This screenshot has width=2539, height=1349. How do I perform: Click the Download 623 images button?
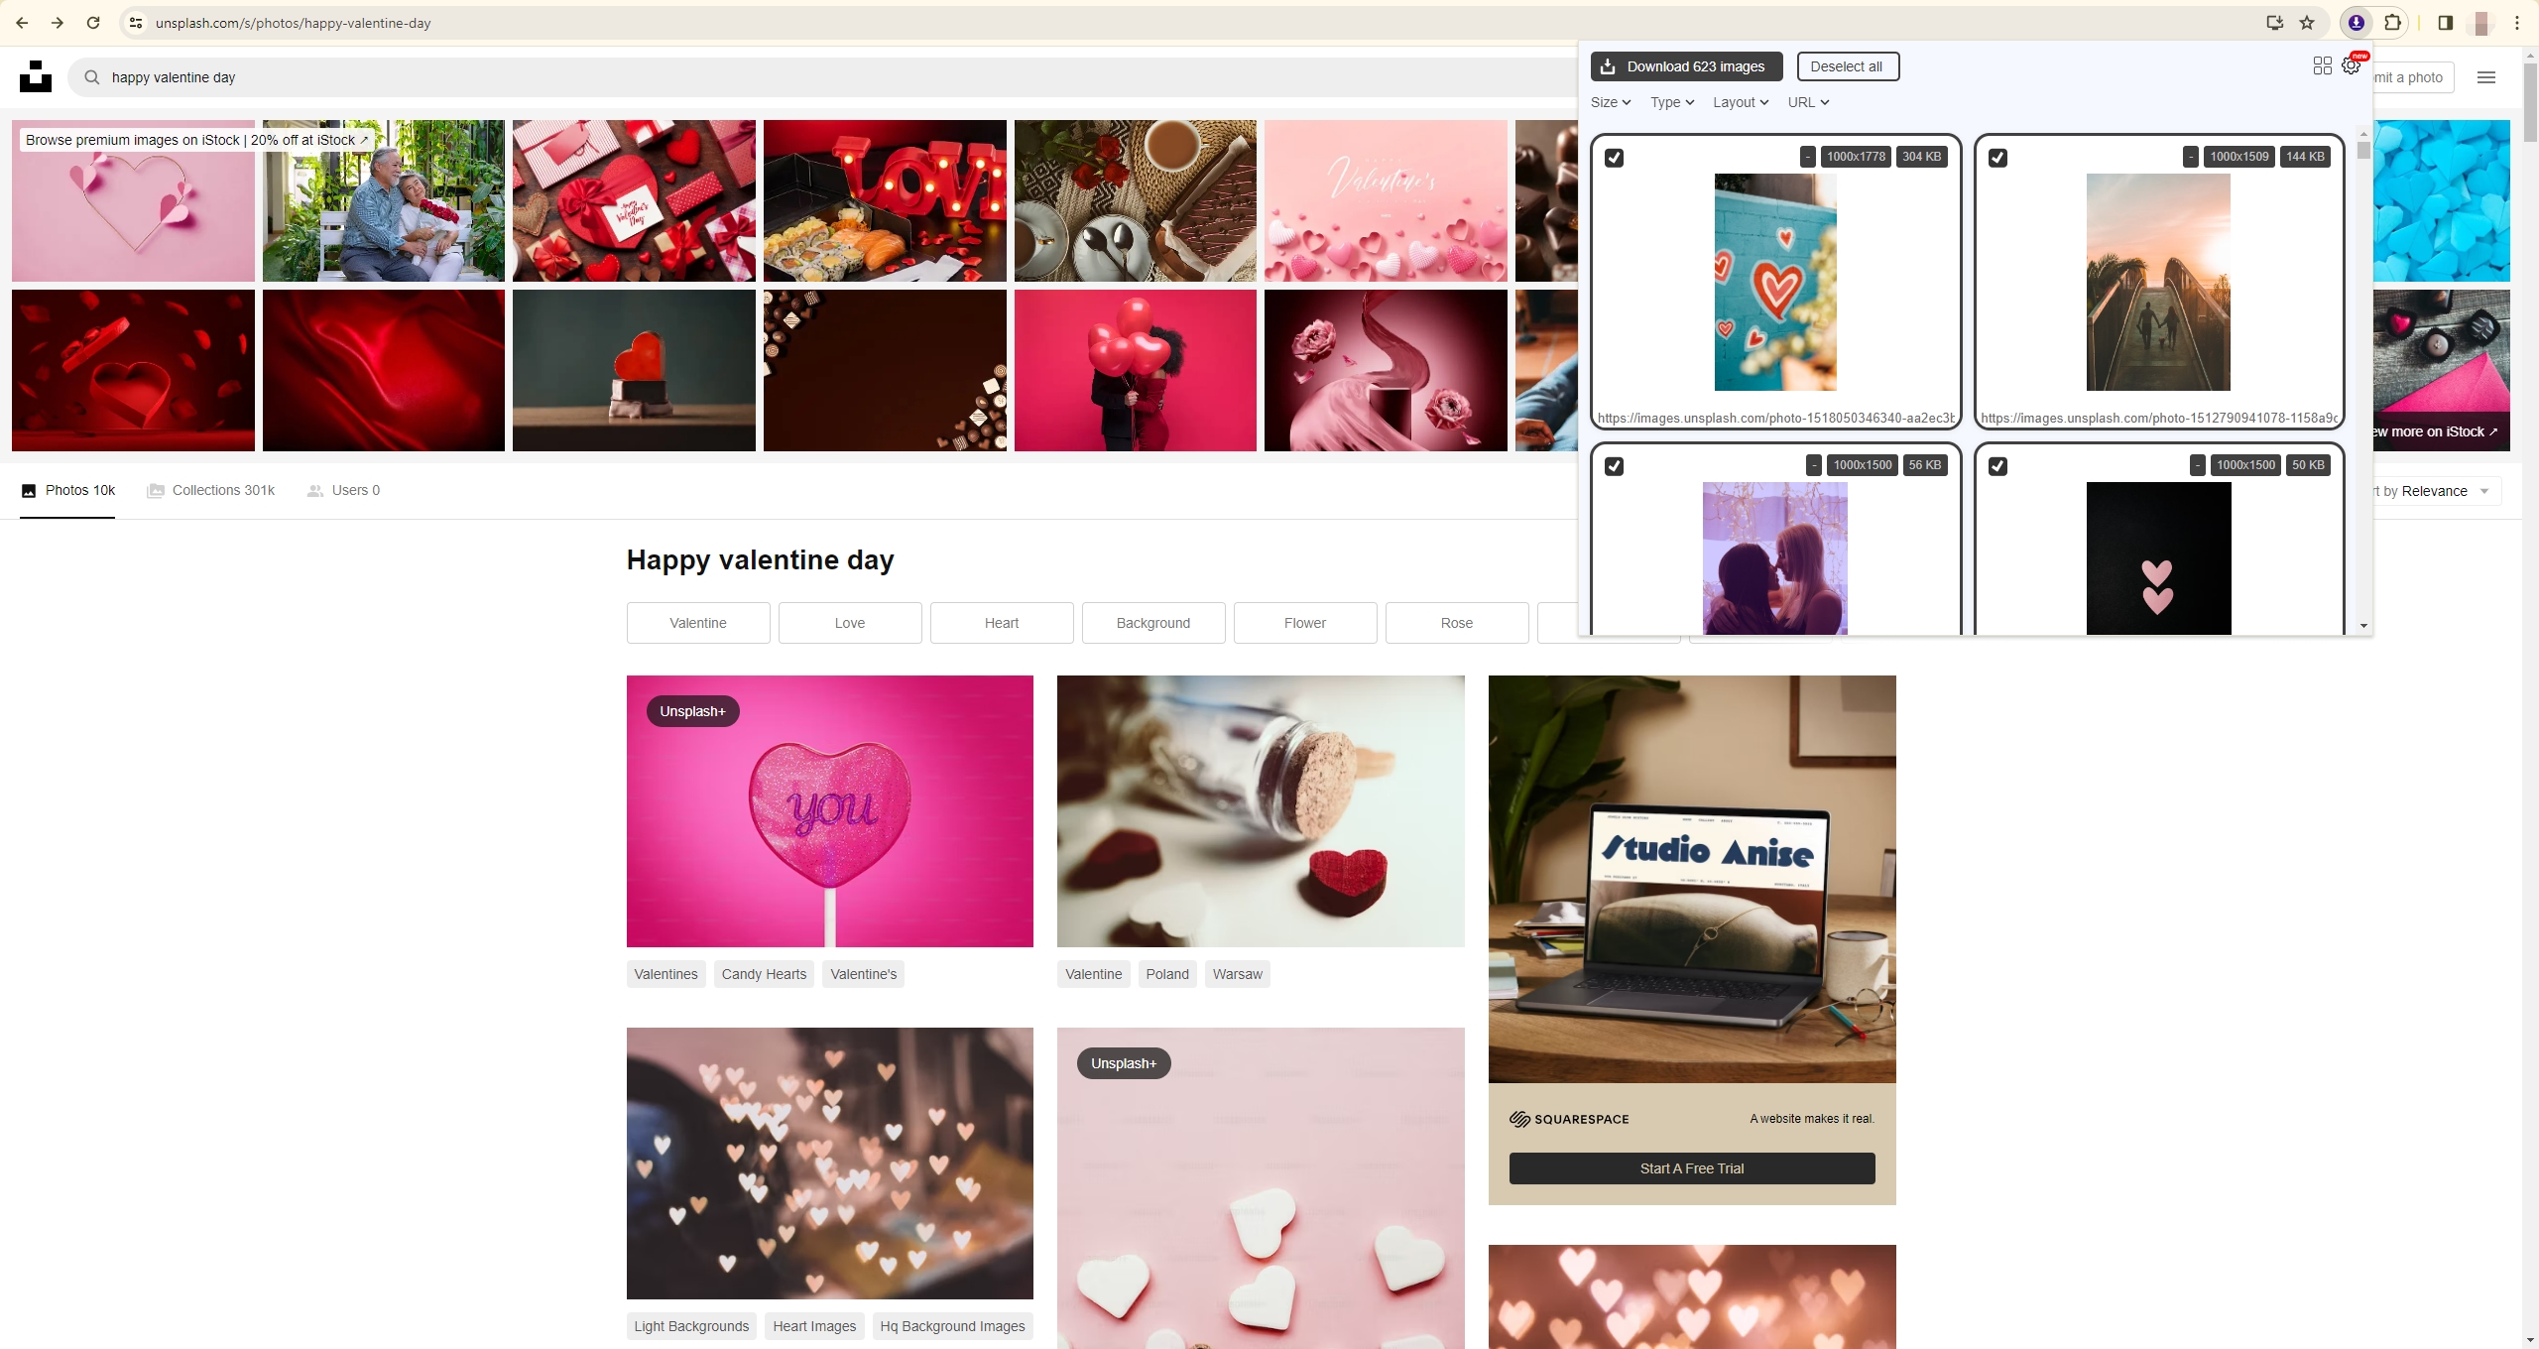pos(1684,65)
